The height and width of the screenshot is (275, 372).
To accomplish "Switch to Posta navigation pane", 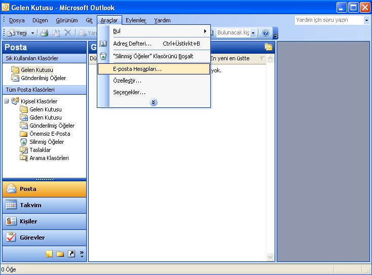I will coord(45,189).
